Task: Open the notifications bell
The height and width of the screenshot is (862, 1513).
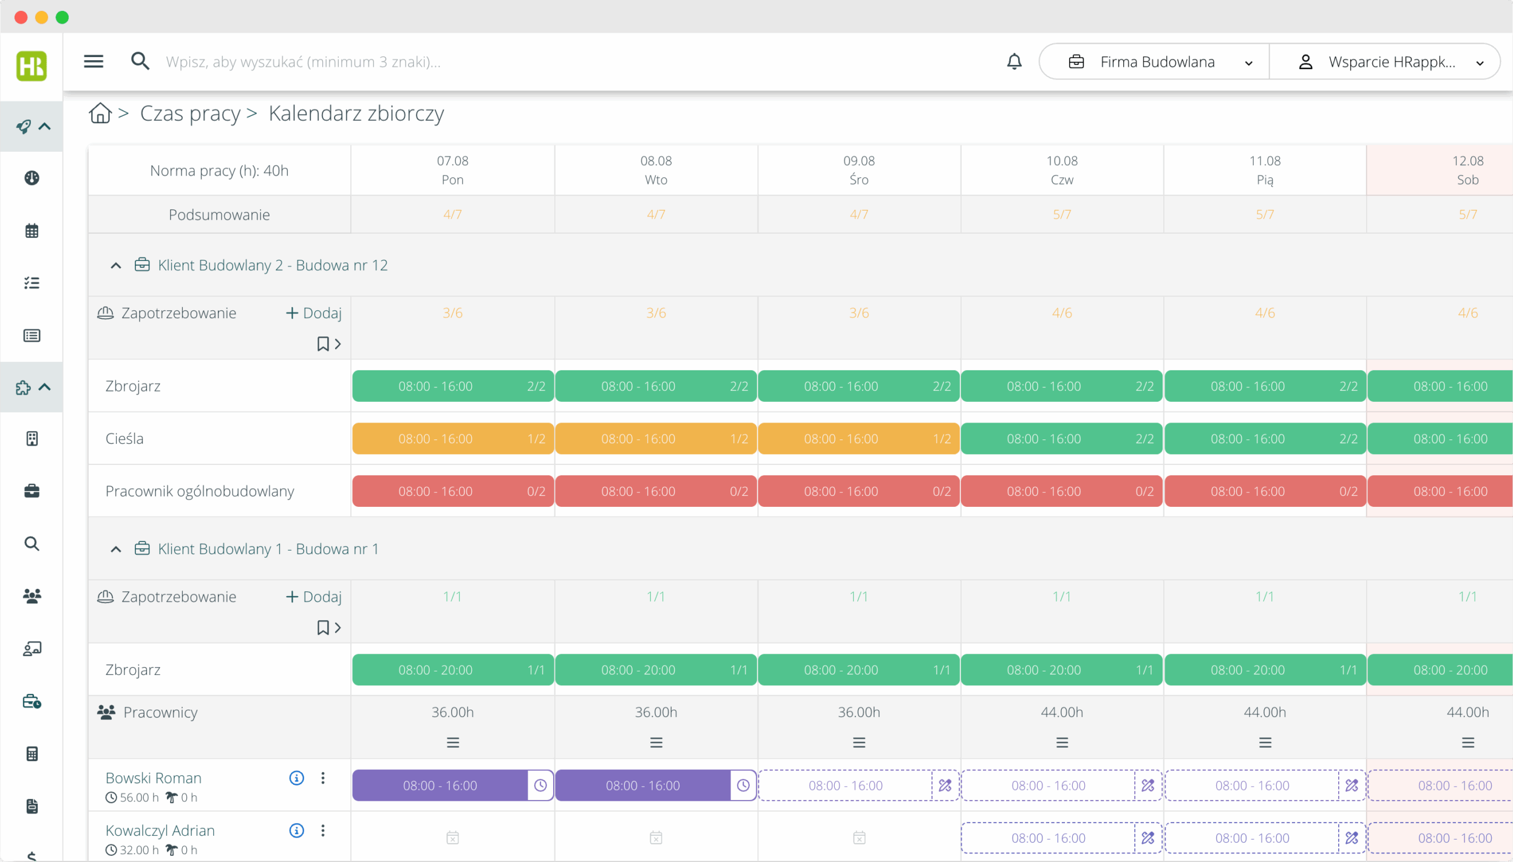Action: click(1014, 61)
